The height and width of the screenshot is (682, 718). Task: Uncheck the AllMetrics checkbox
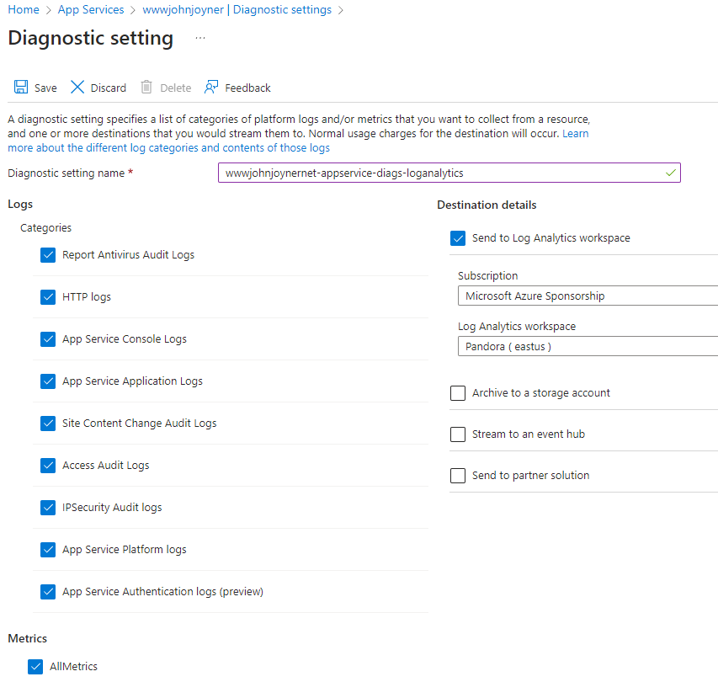click(x=35, y=666)
